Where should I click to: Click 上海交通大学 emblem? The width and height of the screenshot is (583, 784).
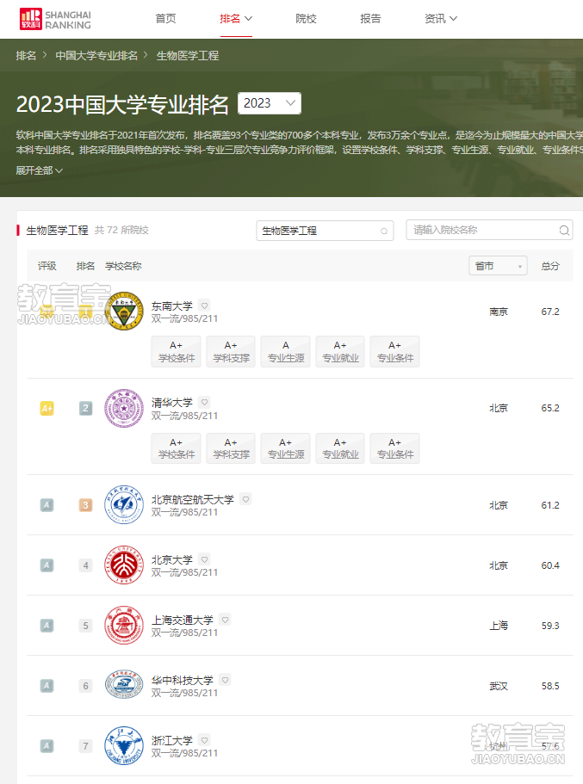[124, 626]
